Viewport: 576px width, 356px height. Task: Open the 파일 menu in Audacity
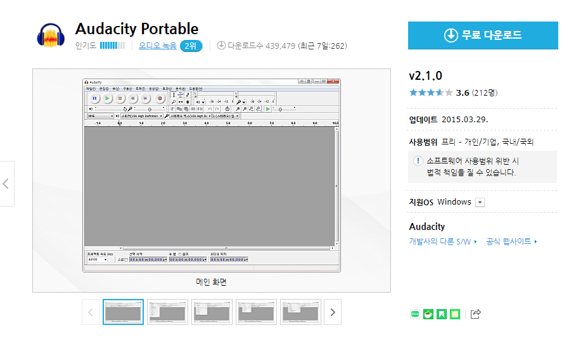pyautogui.click(x=91, y=89)
